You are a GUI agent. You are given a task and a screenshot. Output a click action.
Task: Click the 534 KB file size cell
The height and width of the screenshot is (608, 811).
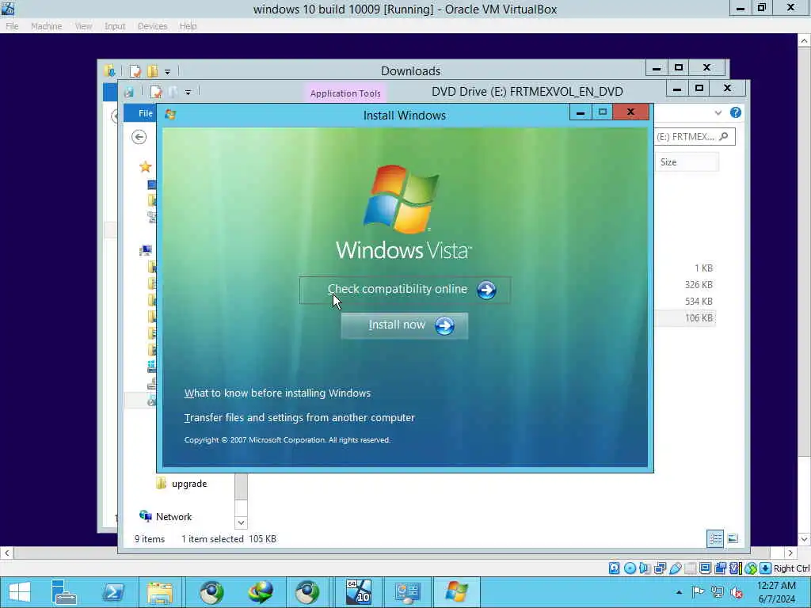[699, 302]
